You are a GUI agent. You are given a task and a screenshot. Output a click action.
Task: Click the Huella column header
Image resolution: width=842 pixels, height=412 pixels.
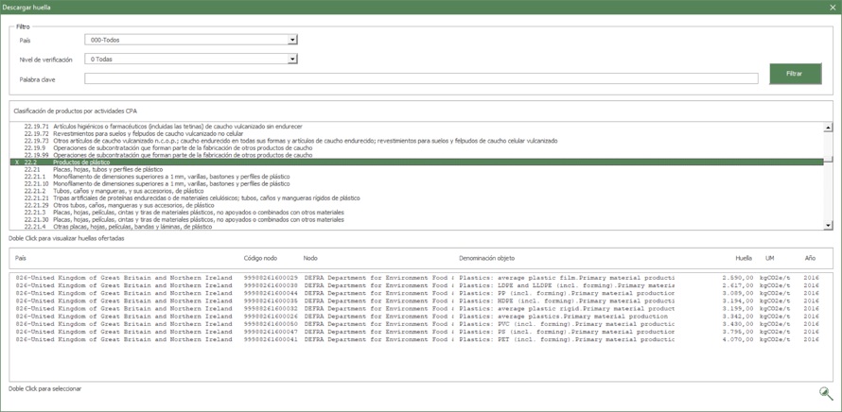click(x=744, y=259)
